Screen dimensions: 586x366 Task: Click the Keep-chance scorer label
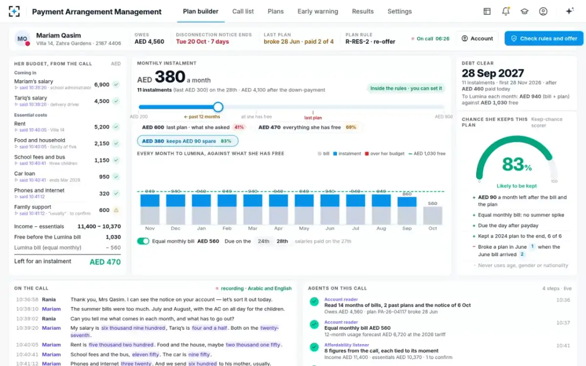[547, 122]
